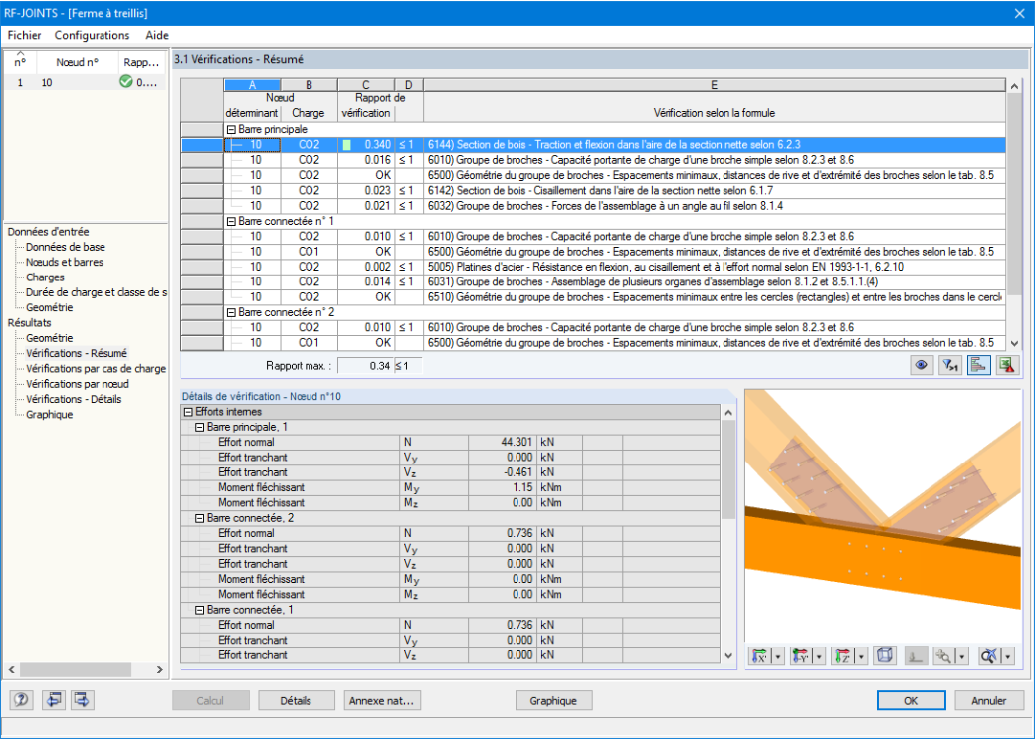1035x740 pixels.
Task: Collapse the Barre connectée n° 1 group
Action: click(231, 221)
